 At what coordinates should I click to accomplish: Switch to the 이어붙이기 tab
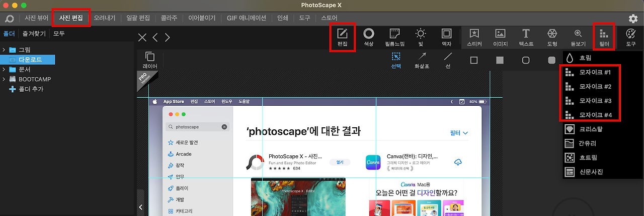tap(202, 18)
